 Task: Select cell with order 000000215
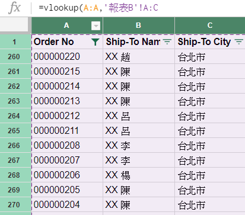point(67,71)
